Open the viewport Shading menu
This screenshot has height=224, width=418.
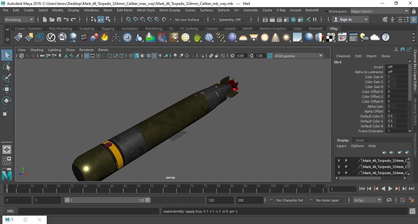coord(37,50)
